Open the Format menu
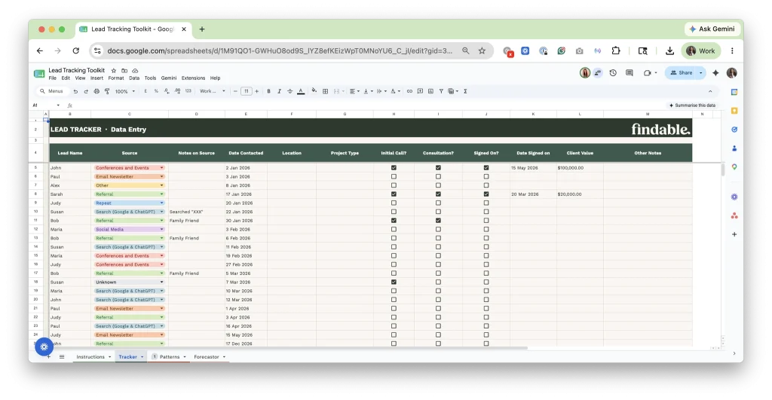Image resolution: width=772 pixels, height=400 pixels. [x=116, y=78]
